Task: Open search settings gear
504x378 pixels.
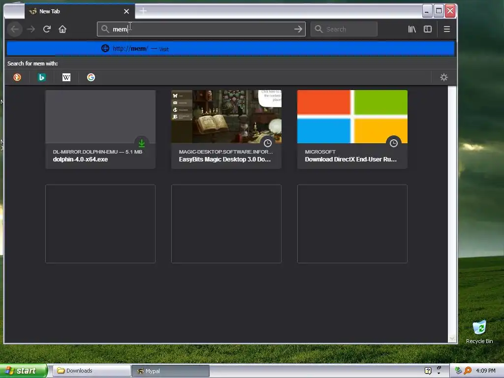Action: point(444,77)
